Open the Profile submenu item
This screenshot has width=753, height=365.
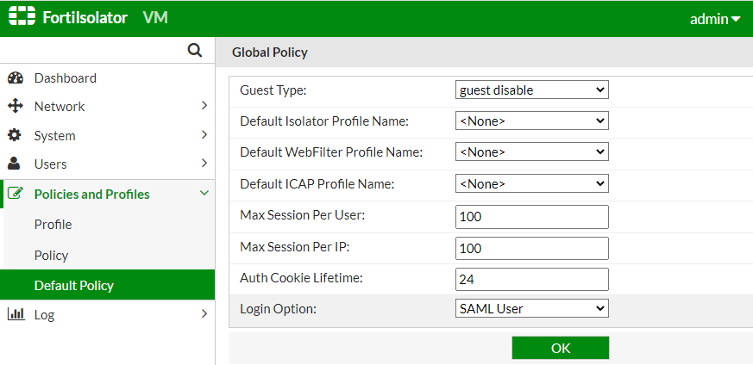pos(108,224)
